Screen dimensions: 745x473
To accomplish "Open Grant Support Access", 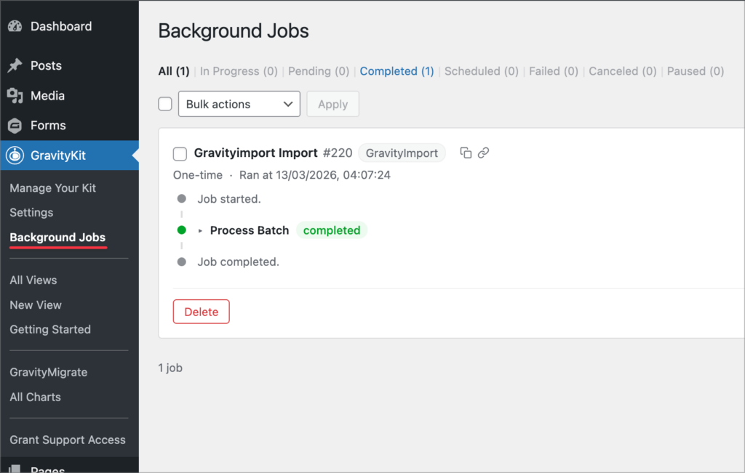I will click(67, 440).
